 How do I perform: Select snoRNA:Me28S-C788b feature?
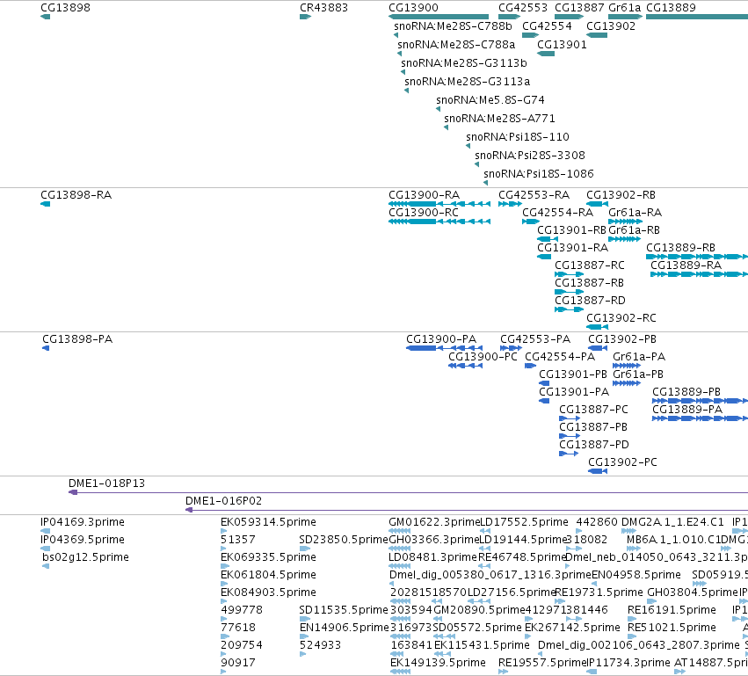coord(453,26)
